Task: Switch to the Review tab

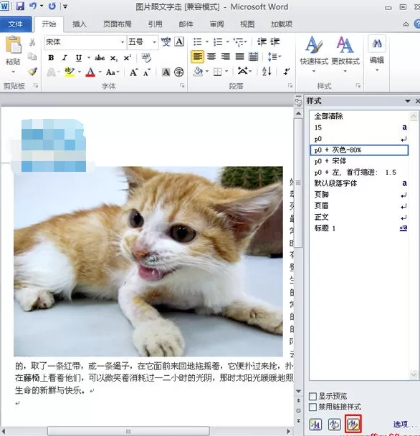Action: point(216,24)
